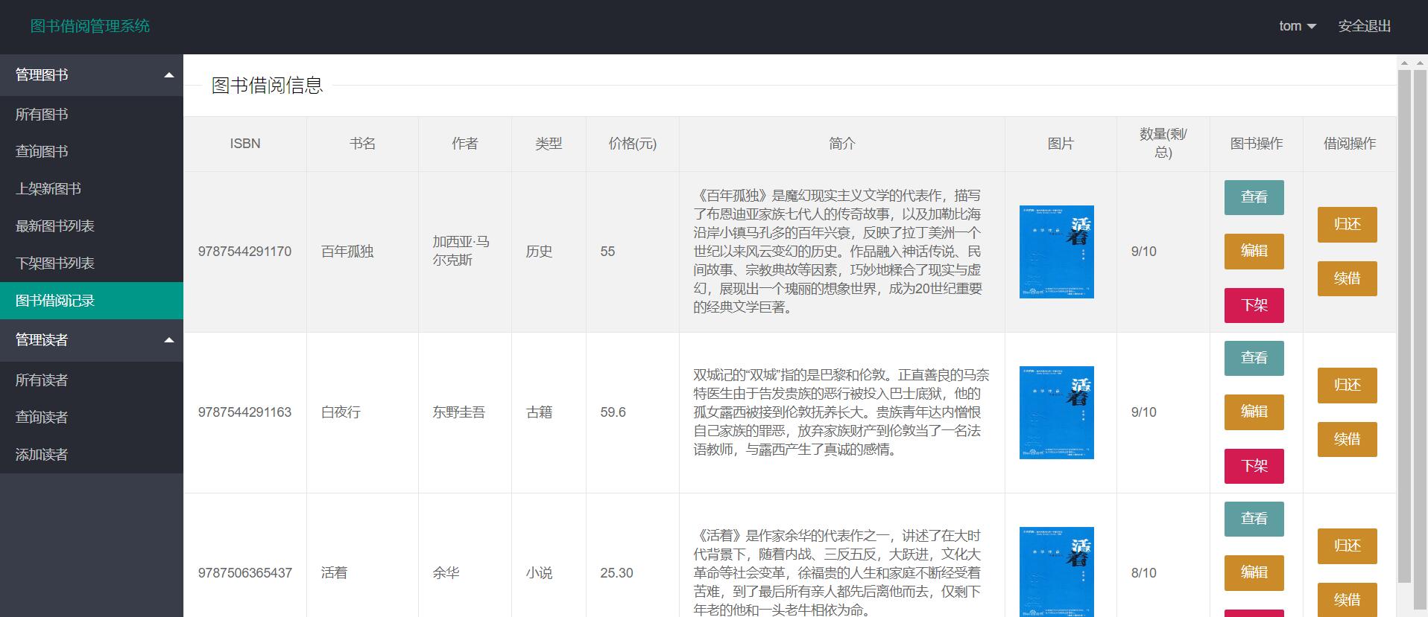
Task: Click 续借 for 白夜行
Action: coord(1348,439)
